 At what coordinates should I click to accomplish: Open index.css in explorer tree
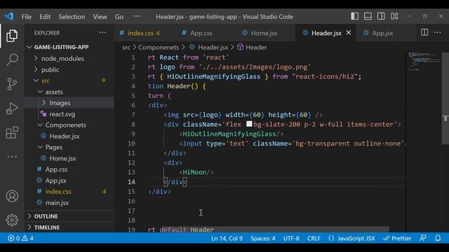click(58, 192)
